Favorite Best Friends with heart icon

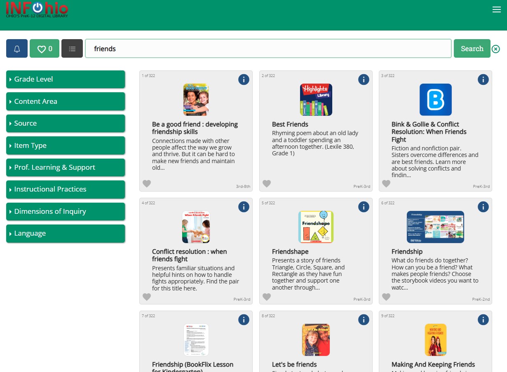pos(267,184)
